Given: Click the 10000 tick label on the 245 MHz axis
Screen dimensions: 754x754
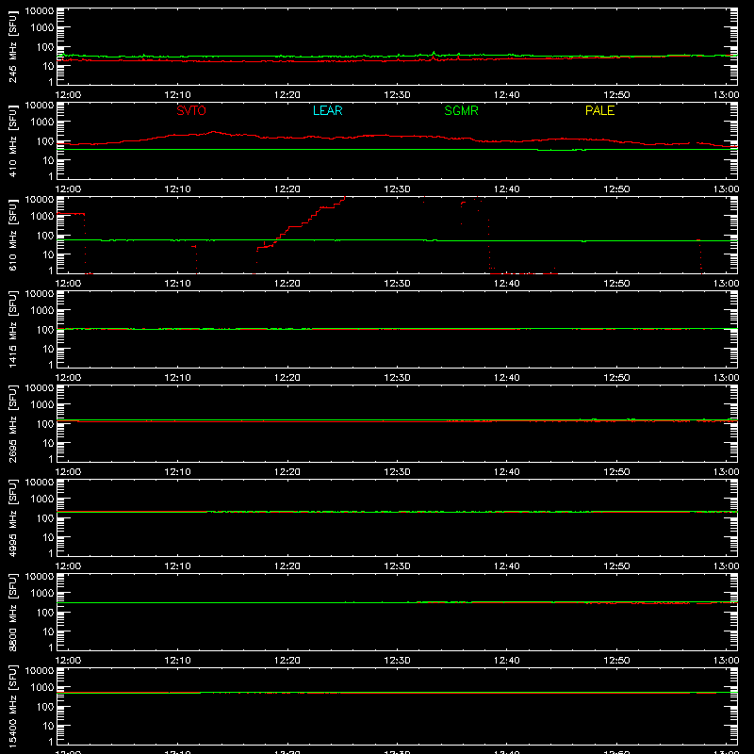Looking at the screenshot, I should [x=40, y=11].
